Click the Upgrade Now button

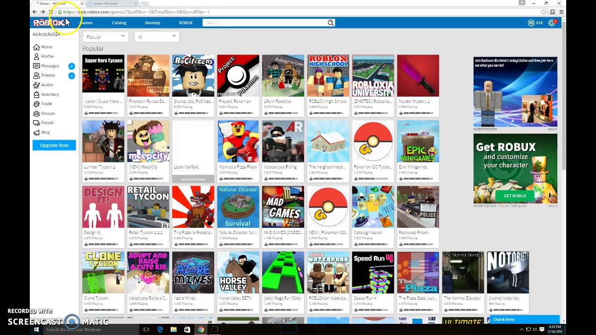(x=54, y=145)
